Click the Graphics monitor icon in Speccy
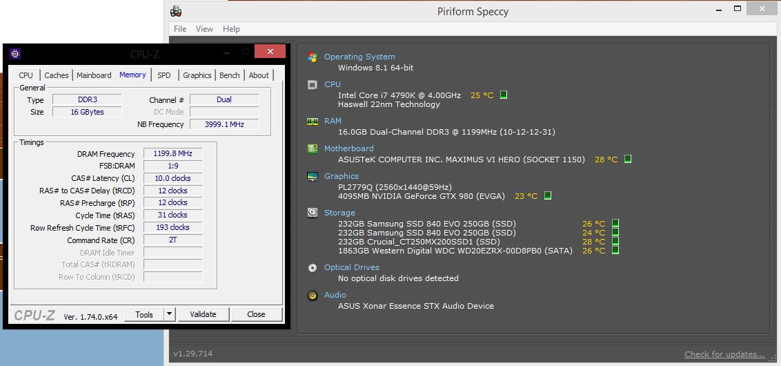 pos(313,177)
